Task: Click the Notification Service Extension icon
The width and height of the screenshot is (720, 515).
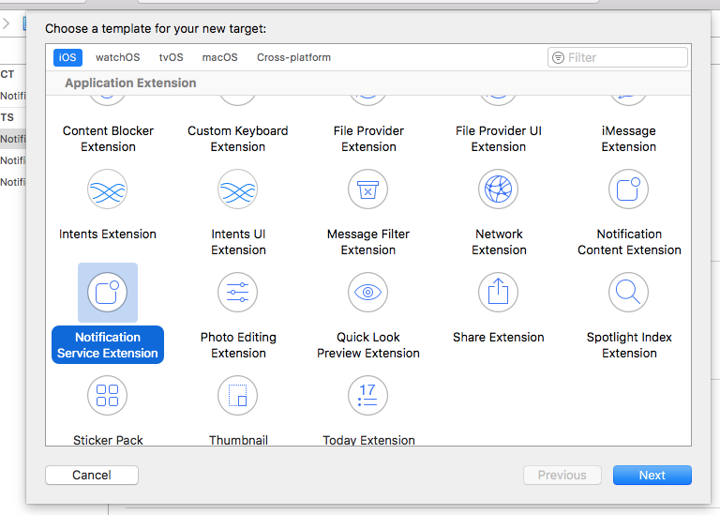Action: point(108,292)
